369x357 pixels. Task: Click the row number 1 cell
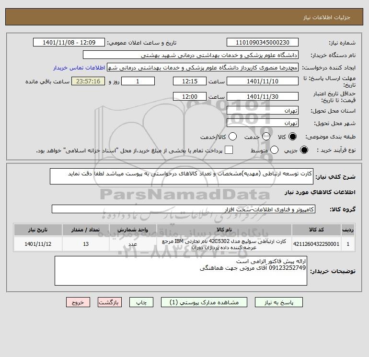(348, 244)
